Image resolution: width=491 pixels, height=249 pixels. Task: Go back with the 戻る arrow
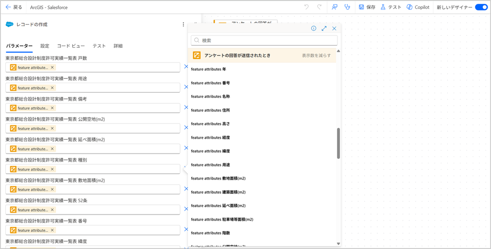[x=14, y=7]
